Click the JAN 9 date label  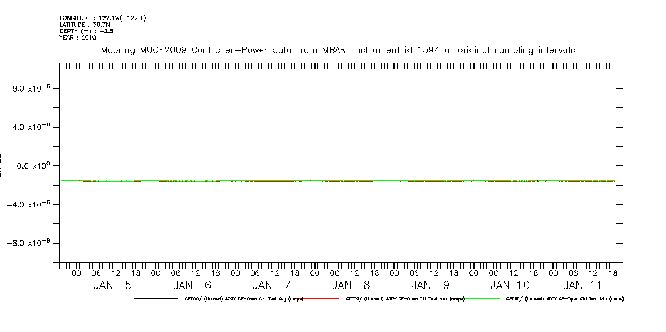pyautogui.click(x=430, y=285)
